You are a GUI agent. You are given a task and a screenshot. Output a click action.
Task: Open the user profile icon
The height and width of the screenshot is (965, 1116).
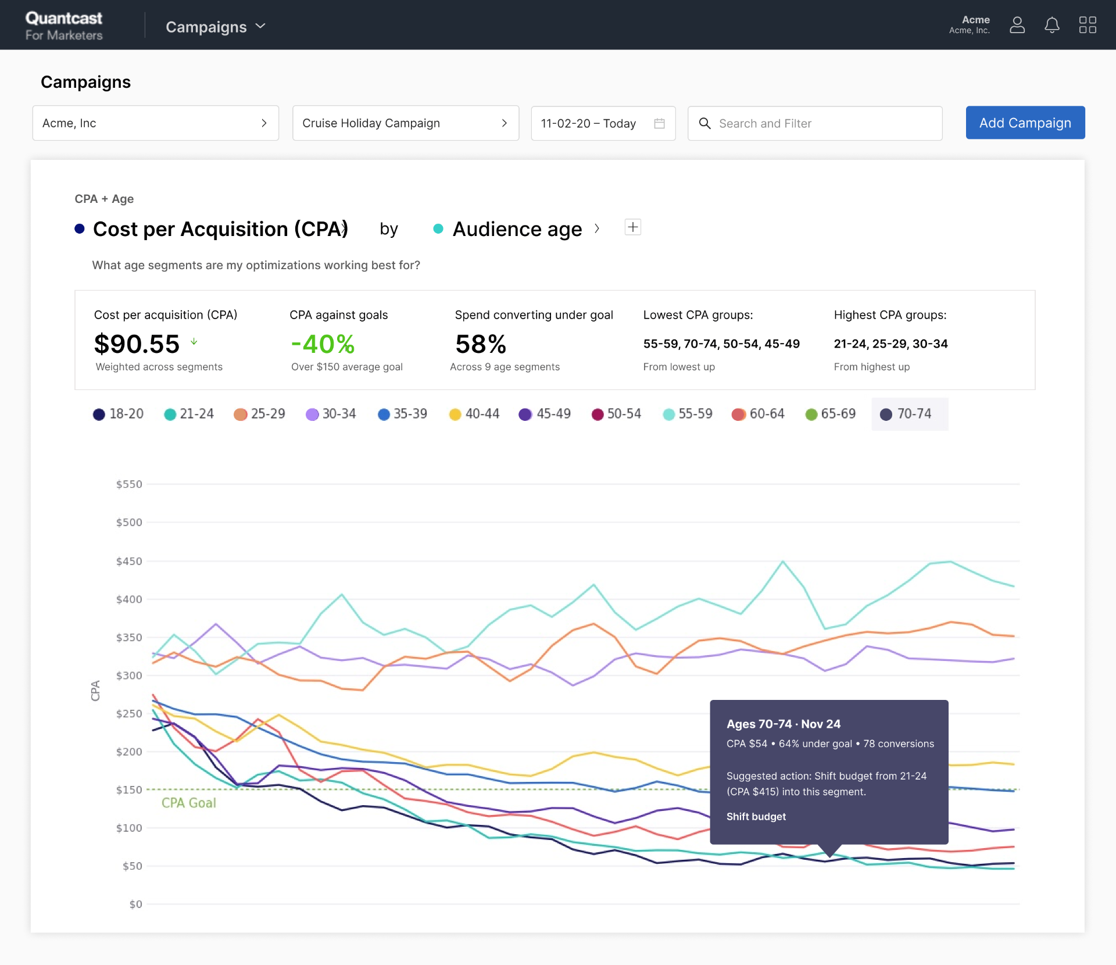pyautogui.click(x=1017, y=25)
